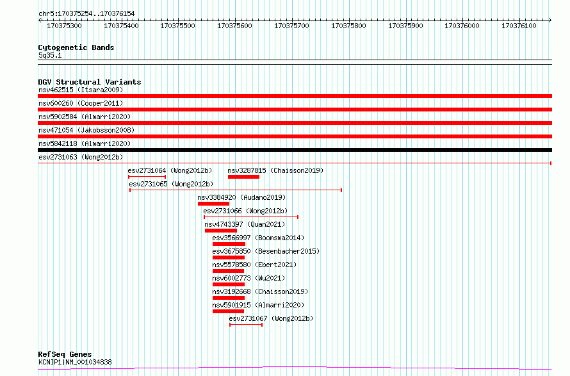
Task: Select the DGV Structural Variants track title
Action: click(x=90, y=82)
